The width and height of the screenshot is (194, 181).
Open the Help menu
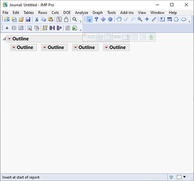click(173, 13)
